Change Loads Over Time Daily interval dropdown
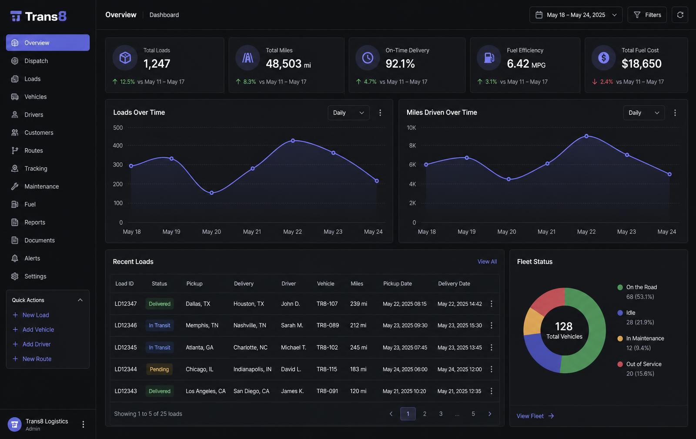Screen dimensions: 696x439 point(348,113)
